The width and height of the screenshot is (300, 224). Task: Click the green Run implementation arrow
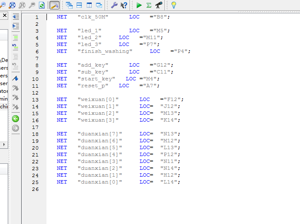[x=139, y=5]
